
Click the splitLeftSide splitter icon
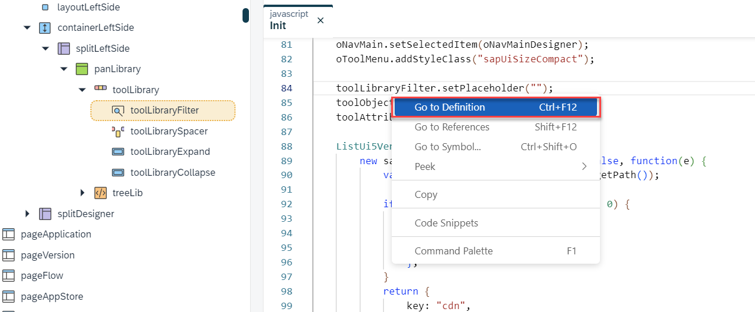(x=64, y=48)
